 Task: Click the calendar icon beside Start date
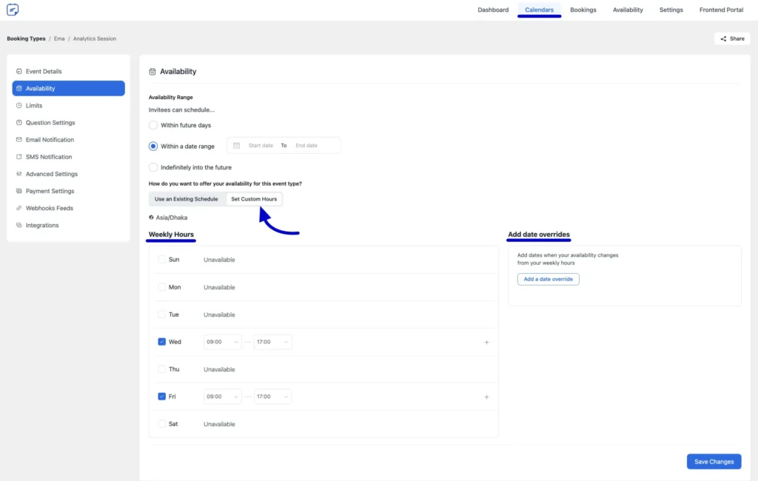click(x=235, y=145)
